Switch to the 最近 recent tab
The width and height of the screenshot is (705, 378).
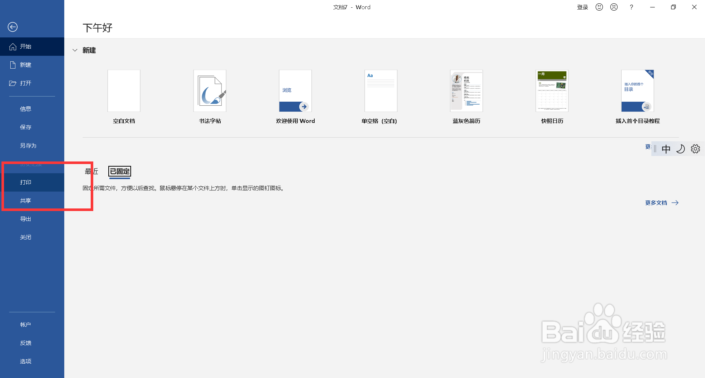(92, 171)
